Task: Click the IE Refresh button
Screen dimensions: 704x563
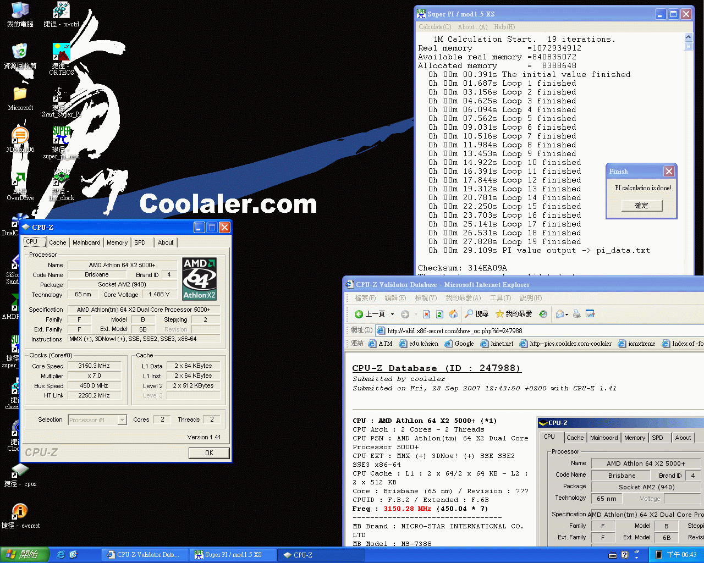Action: tap(439, 314)
